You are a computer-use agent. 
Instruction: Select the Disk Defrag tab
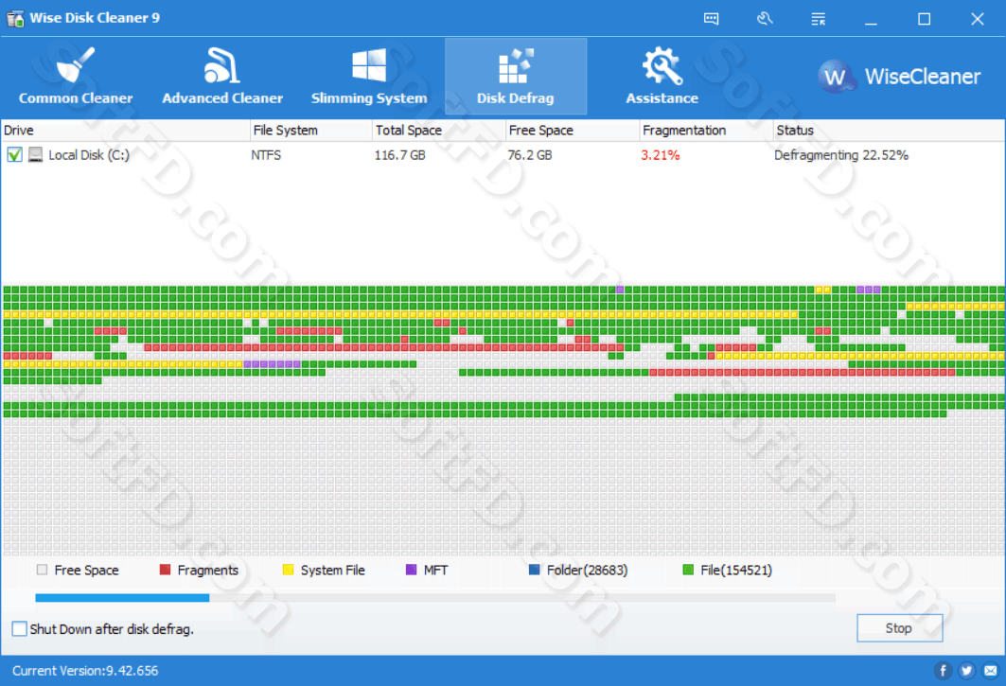pos(515,77)
